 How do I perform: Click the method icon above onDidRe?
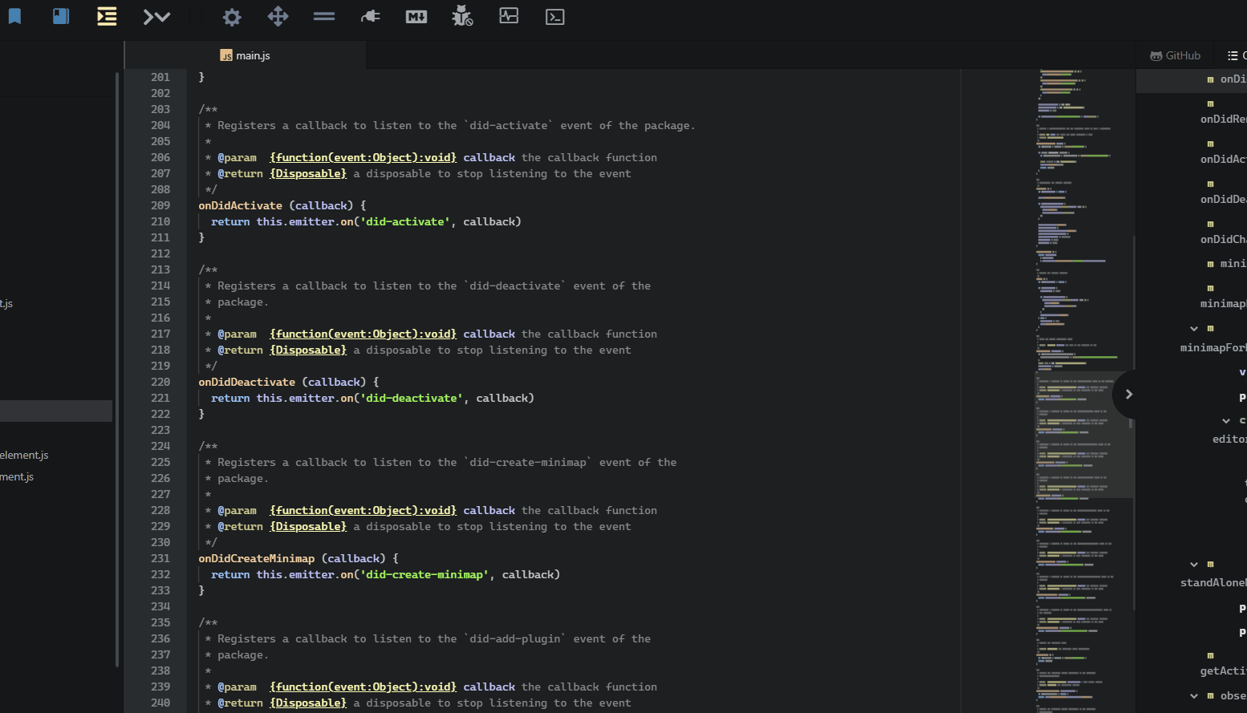coord(1210,104)
